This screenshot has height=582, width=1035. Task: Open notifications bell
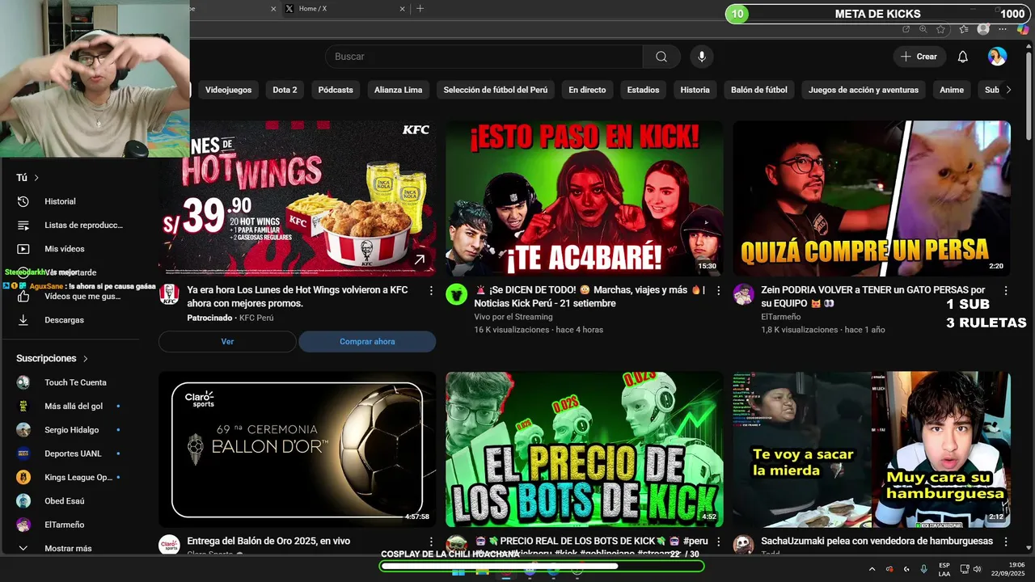tap(963, 57)
